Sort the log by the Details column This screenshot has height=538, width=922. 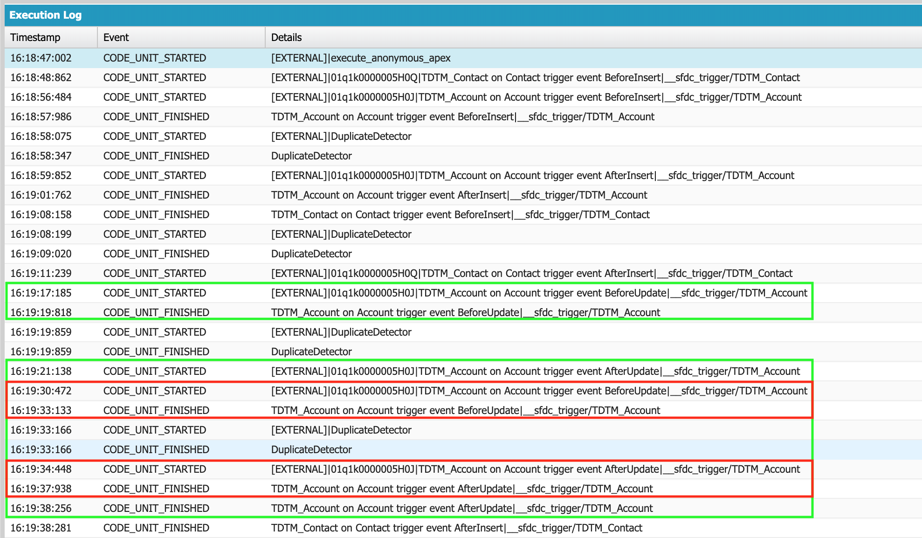click(x=286, y=37)
